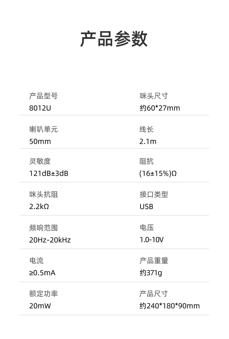Click the 2.1m cable length value
The height and width of the screenshot is (339, 229).
pos(148,142)
